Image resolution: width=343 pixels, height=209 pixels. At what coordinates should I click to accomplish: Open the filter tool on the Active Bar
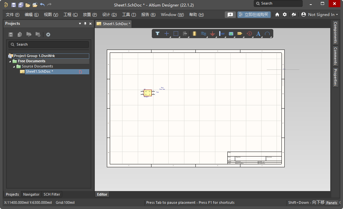(158, 34)
